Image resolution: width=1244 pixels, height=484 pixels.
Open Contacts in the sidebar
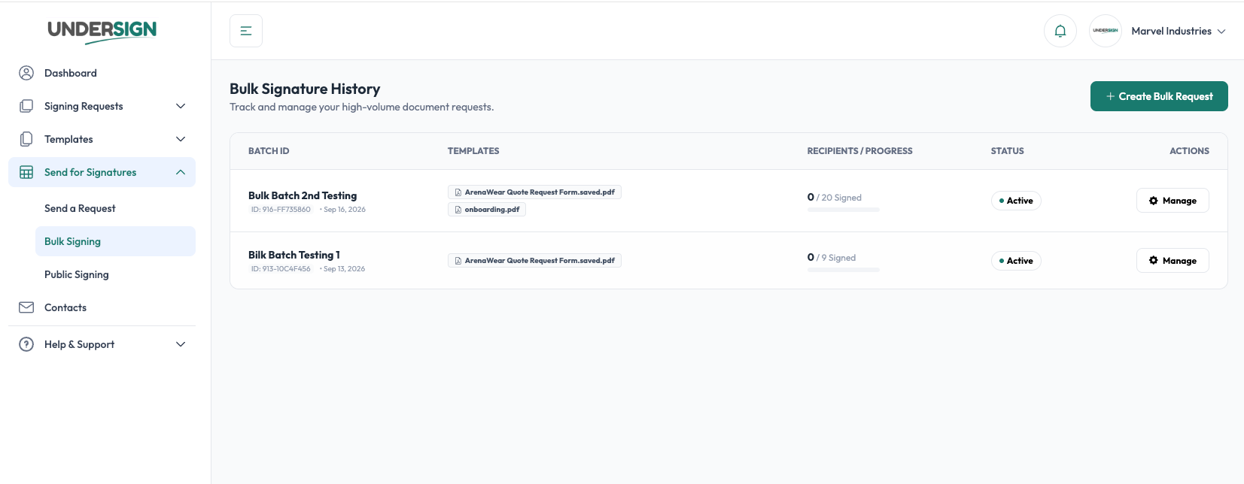tap(102, 307)
